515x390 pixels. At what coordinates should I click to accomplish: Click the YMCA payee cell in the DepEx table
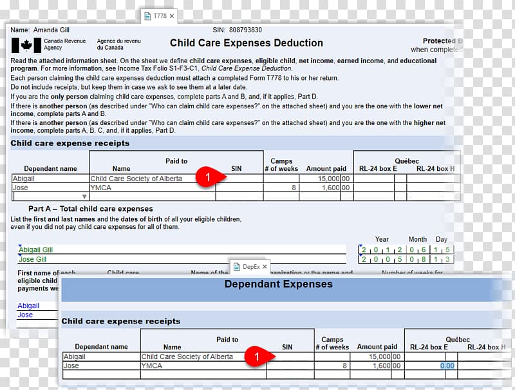tap(203, 366)
